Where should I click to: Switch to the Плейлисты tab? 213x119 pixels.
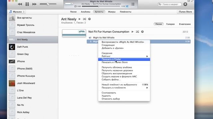tap(125, 12)
